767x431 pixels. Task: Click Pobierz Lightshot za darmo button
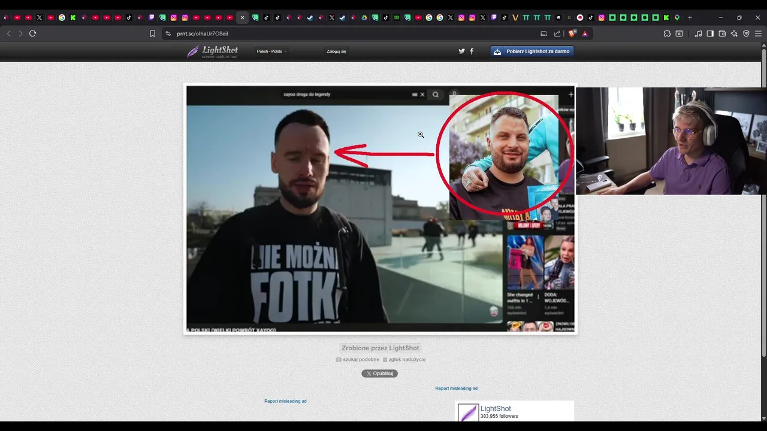pos(532,51)
